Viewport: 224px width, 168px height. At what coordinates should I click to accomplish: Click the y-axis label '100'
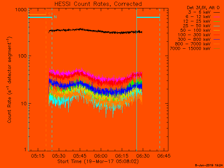22,56
